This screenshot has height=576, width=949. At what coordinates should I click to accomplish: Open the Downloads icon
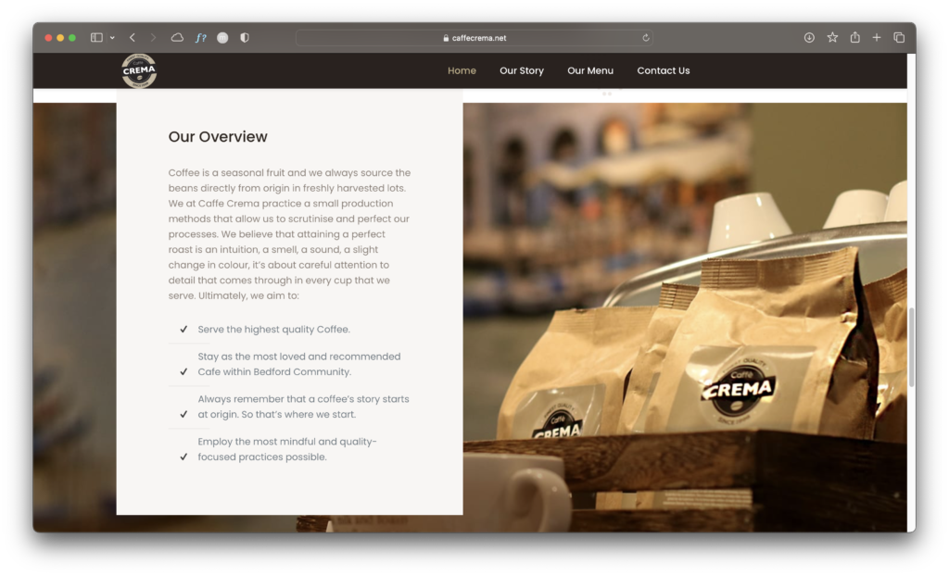tap(808, 37)
